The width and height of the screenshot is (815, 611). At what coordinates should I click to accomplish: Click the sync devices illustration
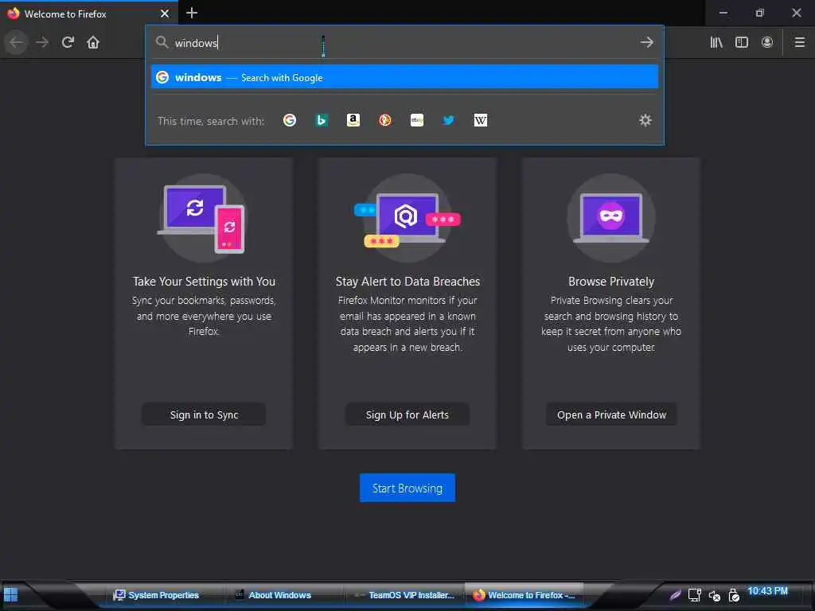(x=203, y=218)
